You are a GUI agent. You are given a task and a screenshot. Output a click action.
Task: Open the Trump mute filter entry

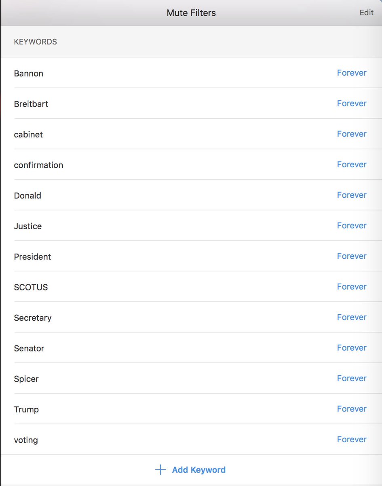click(26, 409)
